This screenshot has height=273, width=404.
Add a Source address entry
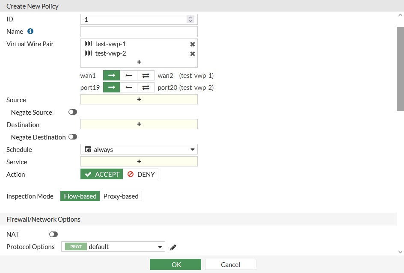click(x=139, y=99)
